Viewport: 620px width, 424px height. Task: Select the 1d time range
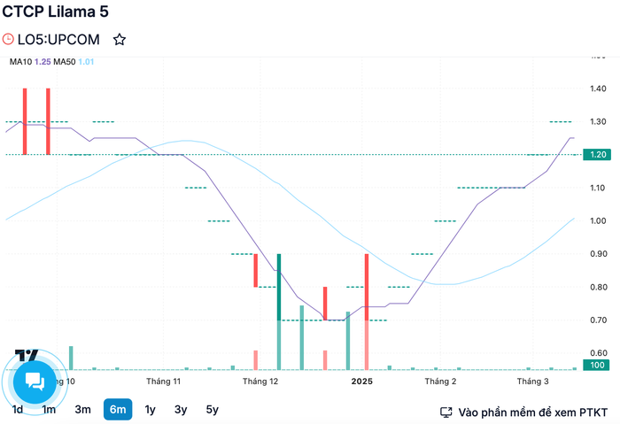point(18,409)
